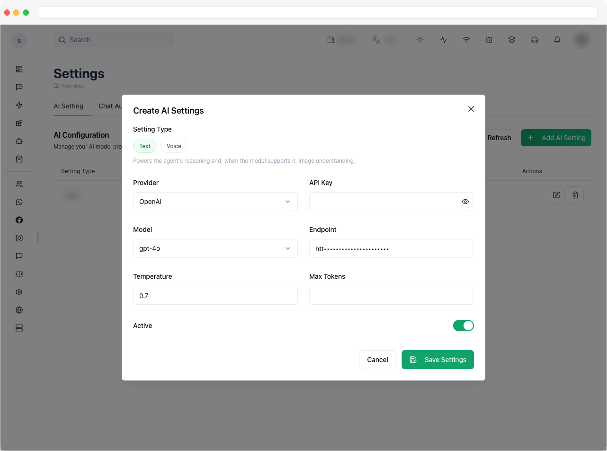Click the headphones support icon
This screenshot has height=451, width=607.
coord(535,40)
